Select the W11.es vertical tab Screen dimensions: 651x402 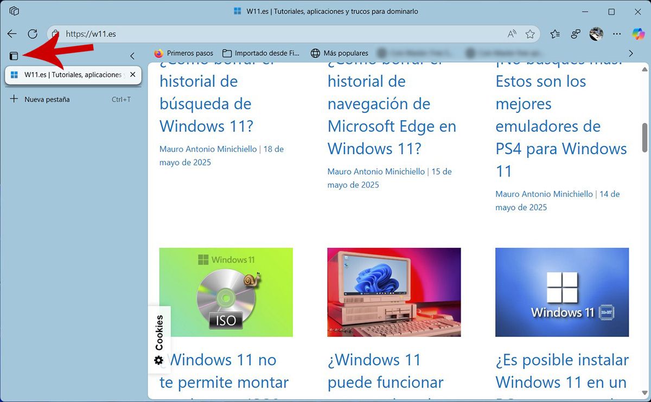(73, 75)
